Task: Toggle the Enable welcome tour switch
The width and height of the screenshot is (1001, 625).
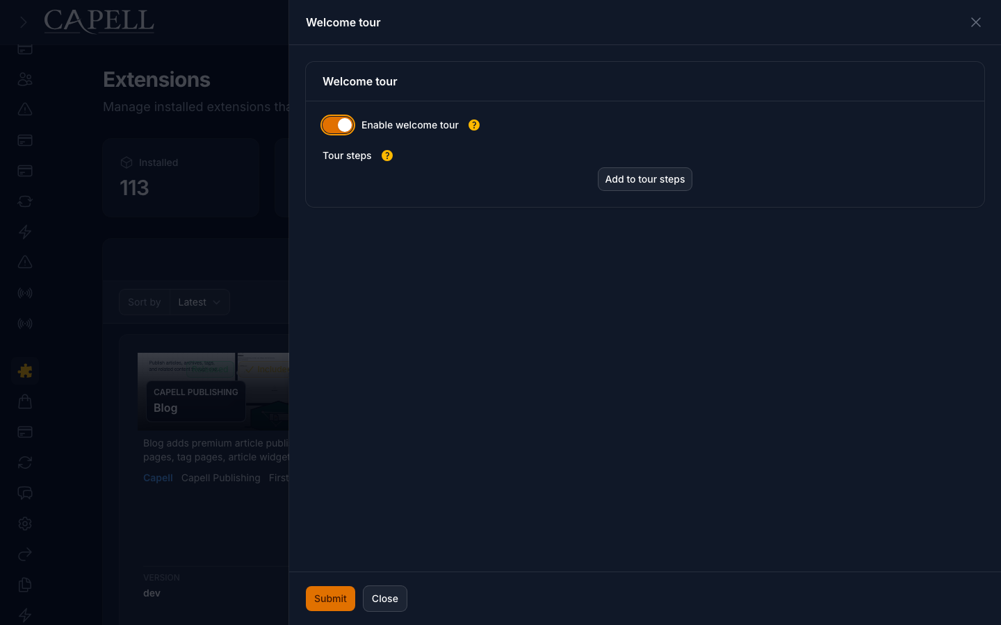Action: tap(338, 125)
